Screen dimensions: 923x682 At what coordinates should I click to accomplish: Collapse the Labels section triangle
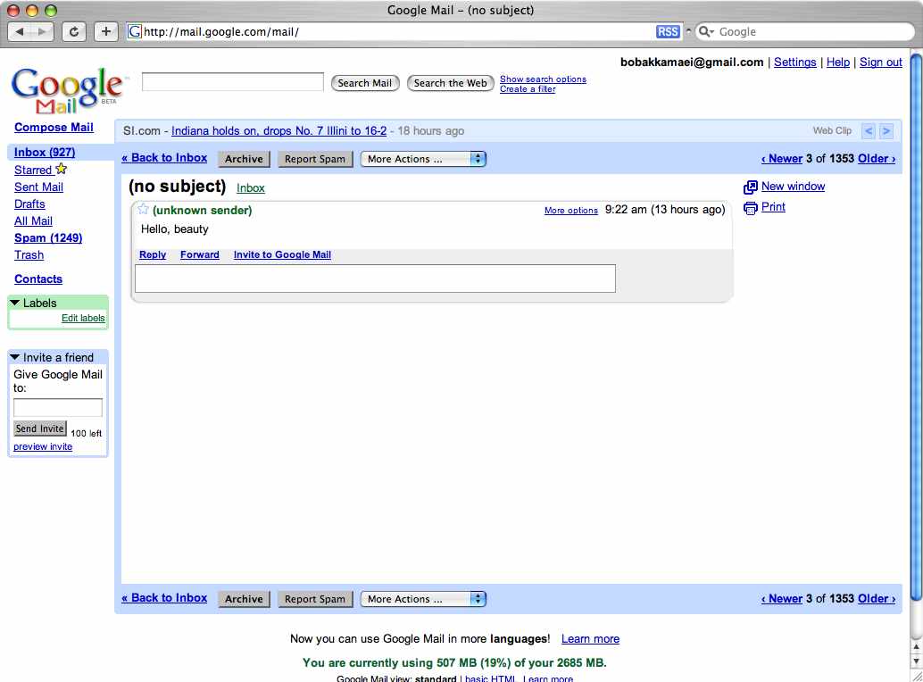point(15,303)
